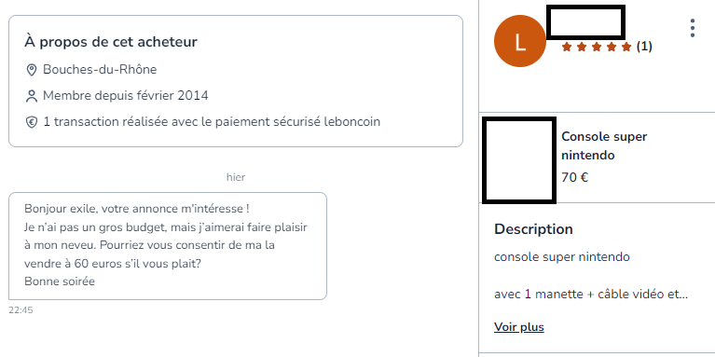Click the secure payment shield icon
Image resolution: width=715 pixels, height=357 pixels.
click(x=31, y=122)
